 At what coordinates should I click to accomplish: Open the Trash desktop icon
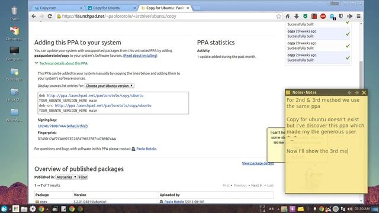14,13
